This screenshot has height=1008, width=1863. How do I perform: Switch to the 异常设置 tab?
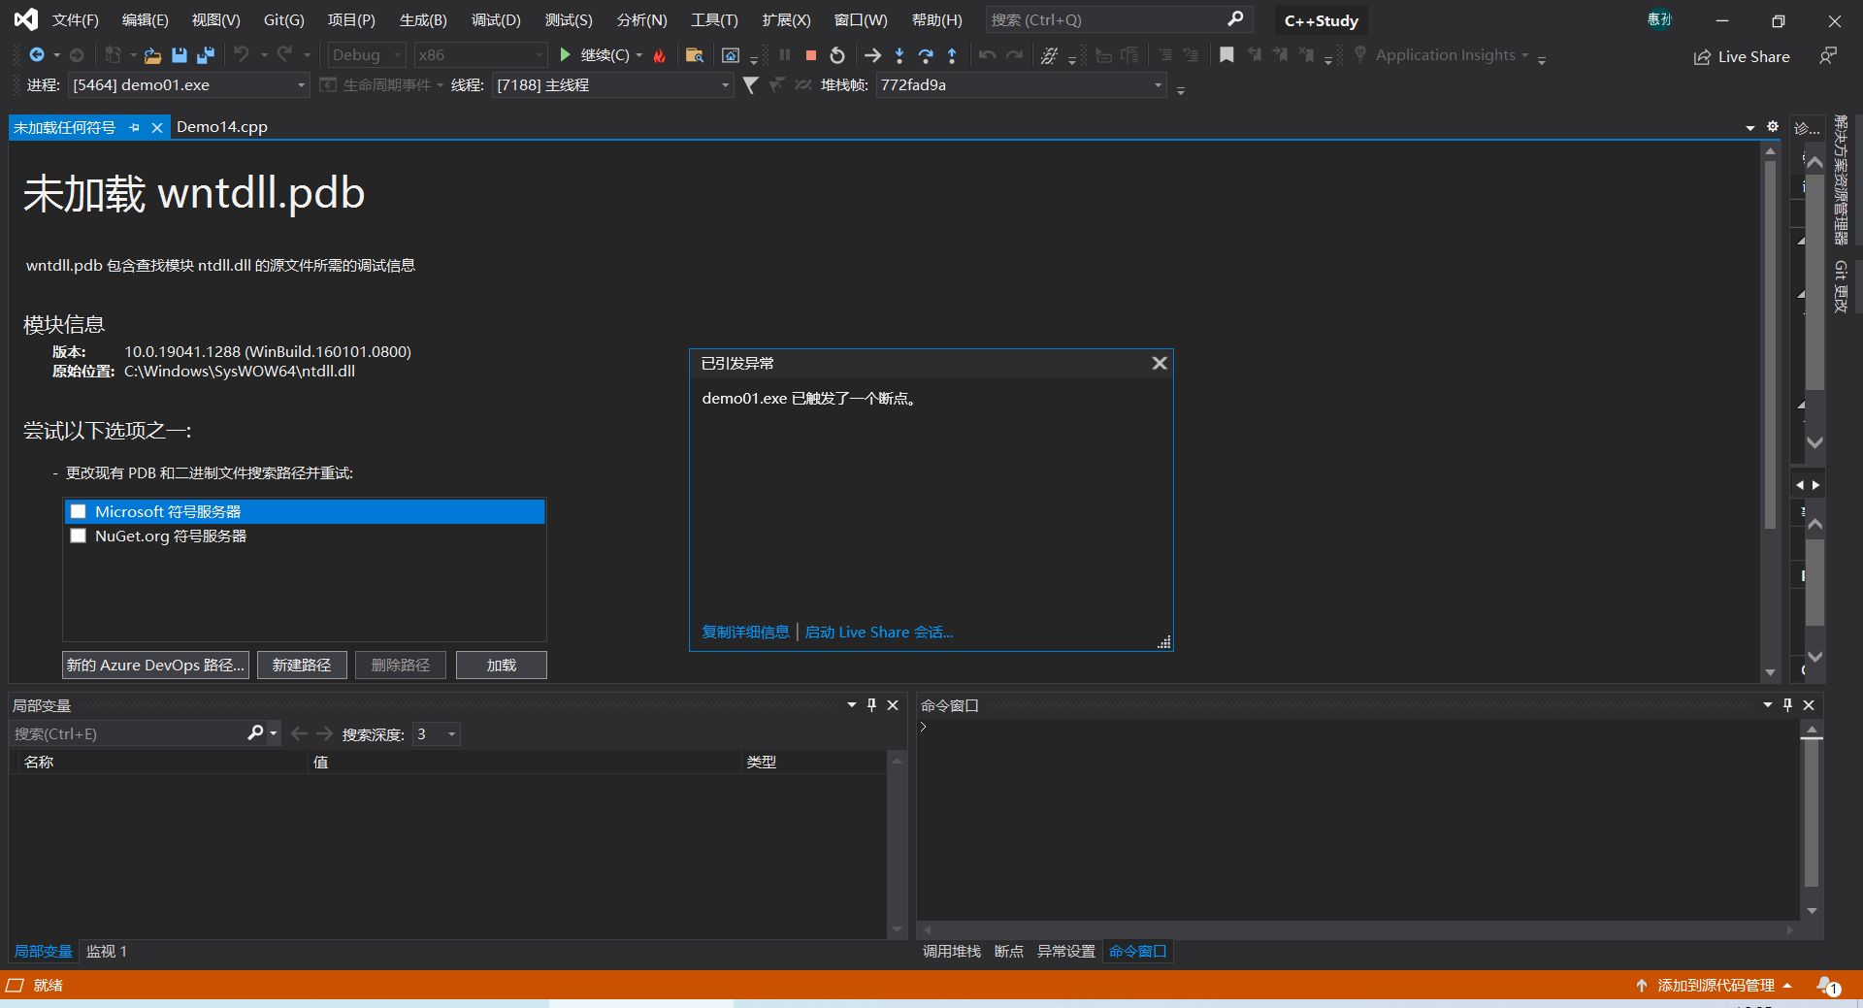click(x=1065, y=952)
